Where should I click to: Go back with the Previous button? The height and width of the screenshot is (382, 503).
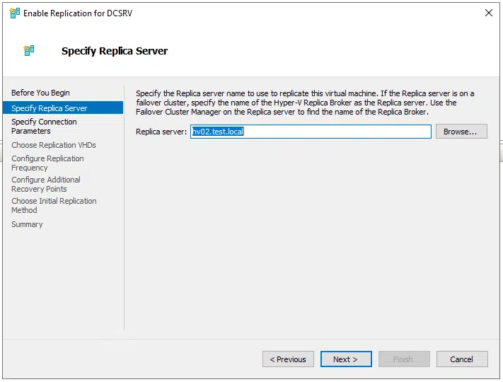click(288, 359)
